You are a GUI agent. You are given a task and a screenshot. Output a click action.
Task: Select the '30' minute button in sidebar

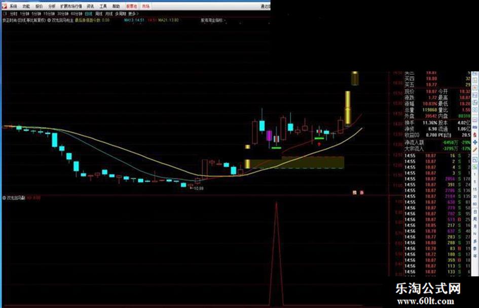(x=475, y=196)
